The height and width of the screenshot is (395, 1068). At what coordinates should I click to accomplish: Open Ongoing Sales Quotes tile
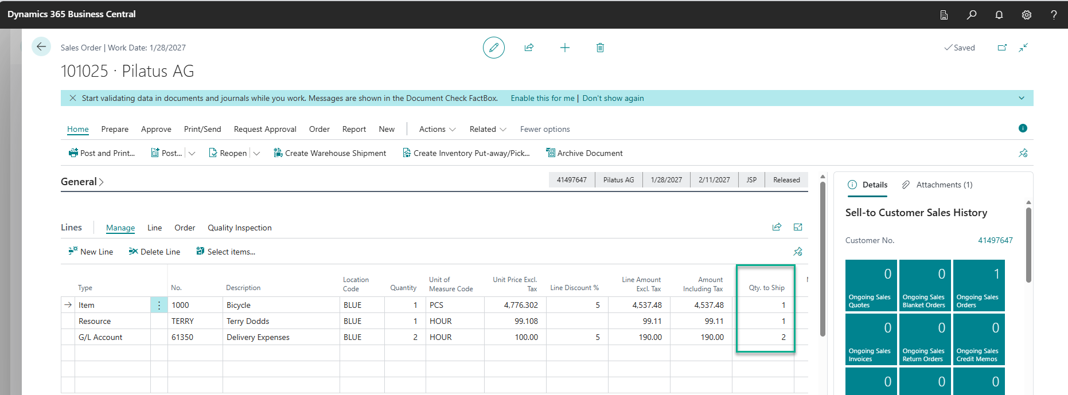[871, 286]
